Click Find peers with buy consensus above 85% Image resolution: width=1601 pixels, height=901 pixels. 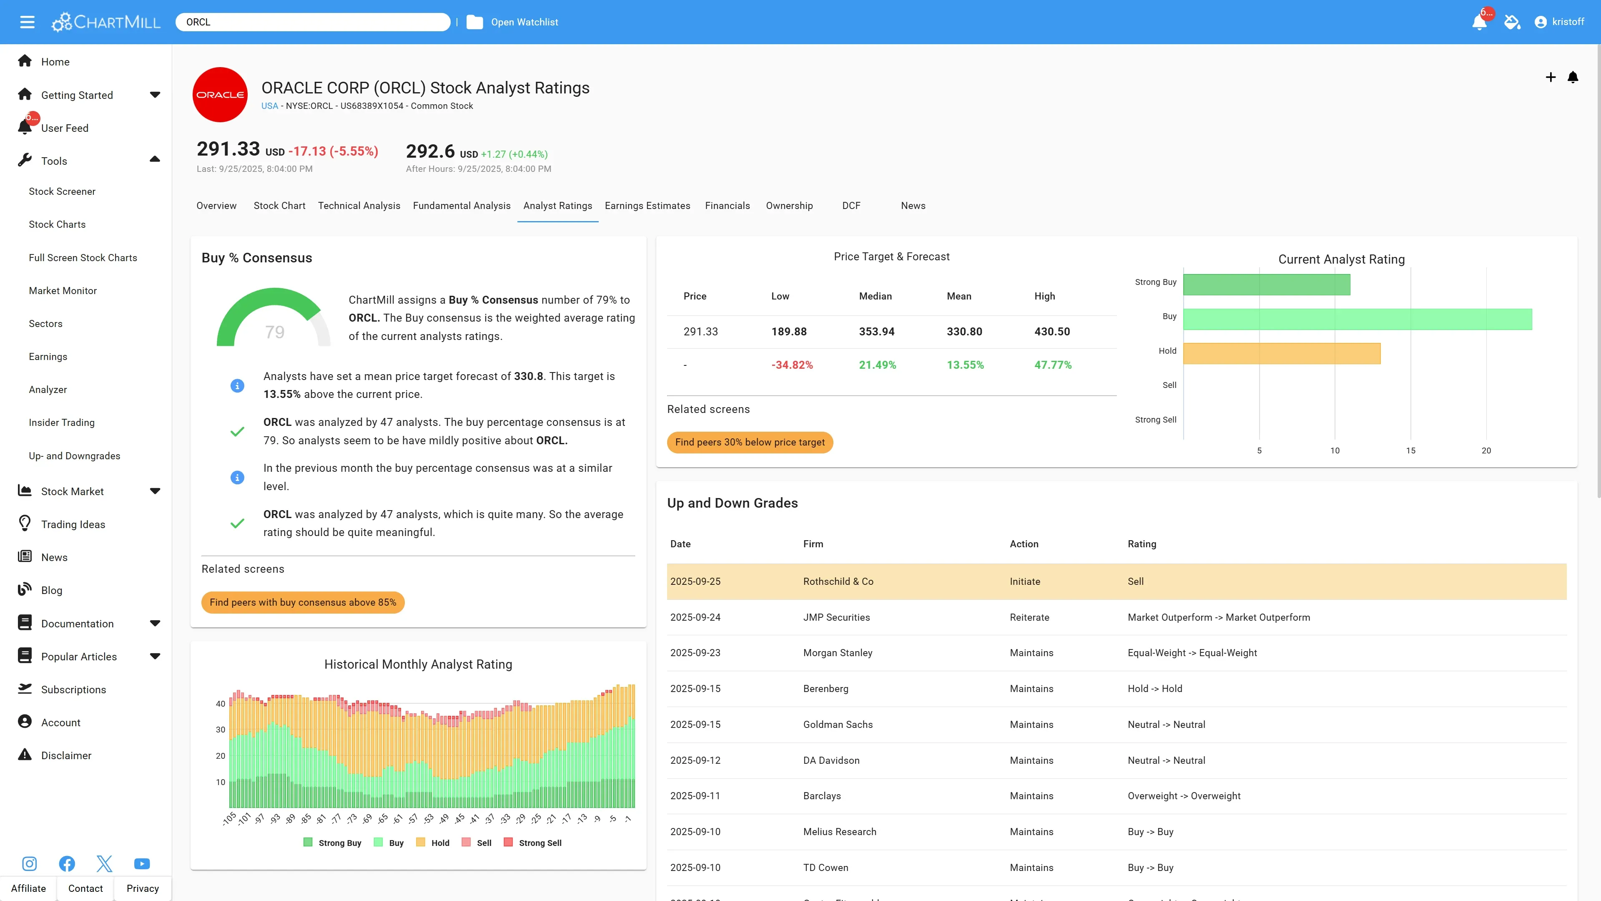pyautogui.click(x=303, y=602)
